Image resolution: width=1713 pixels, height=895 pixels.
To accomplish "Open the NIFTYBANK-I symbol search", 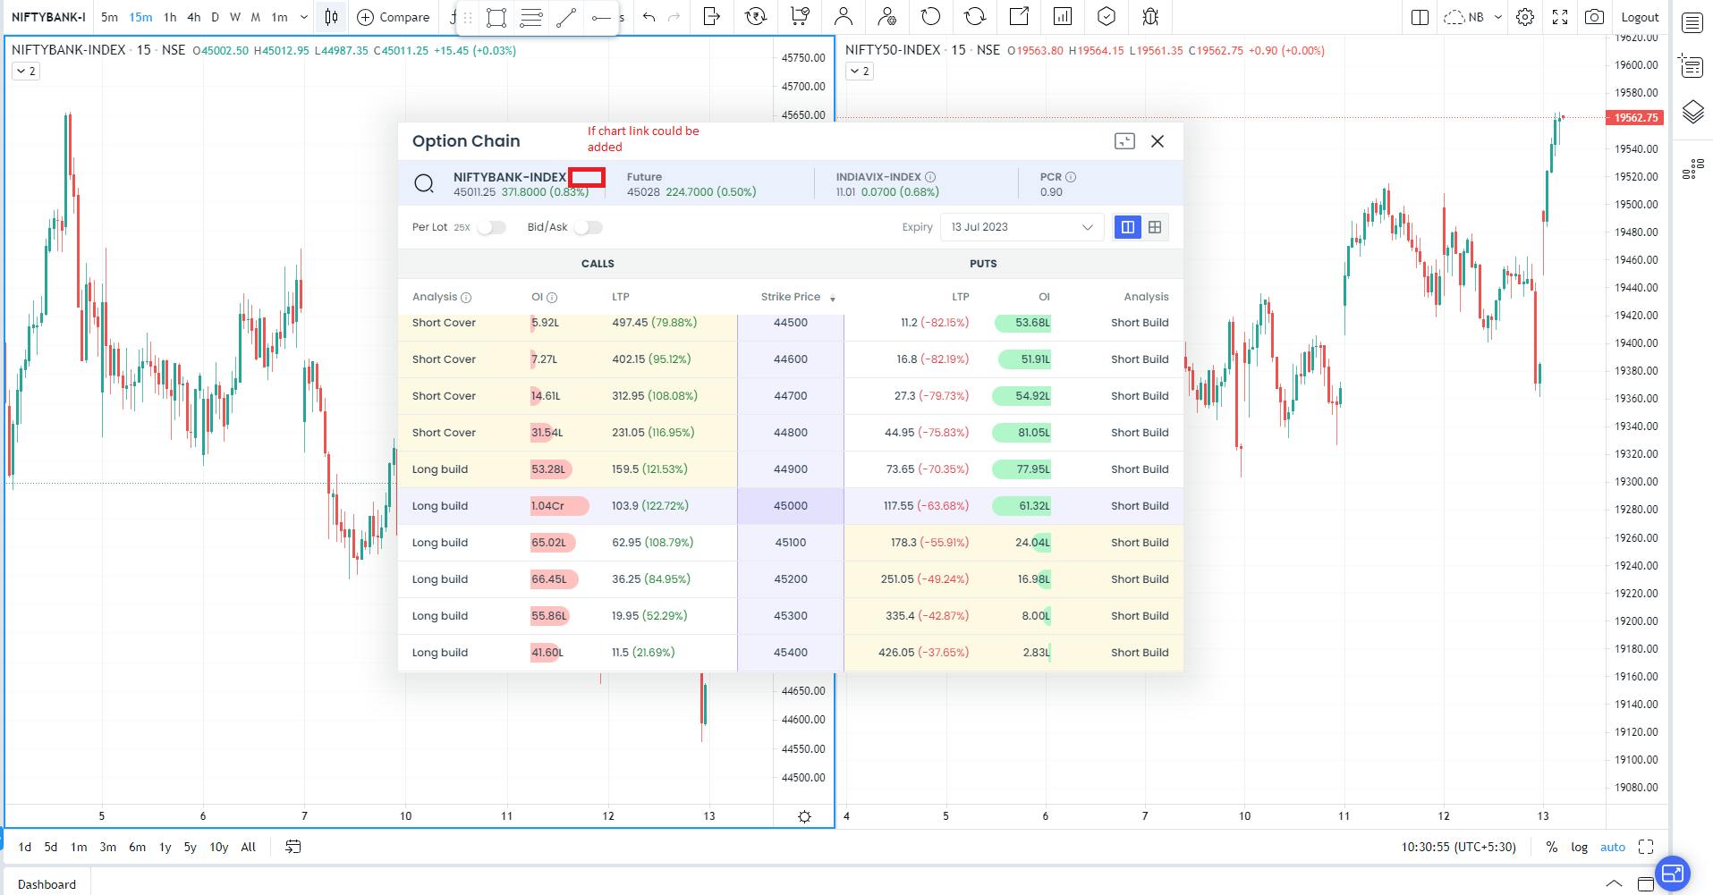I will [x=48, y=17].
